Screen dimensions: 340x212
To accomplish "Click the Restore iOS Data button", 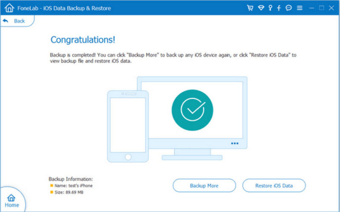I will tap(274, 186).
